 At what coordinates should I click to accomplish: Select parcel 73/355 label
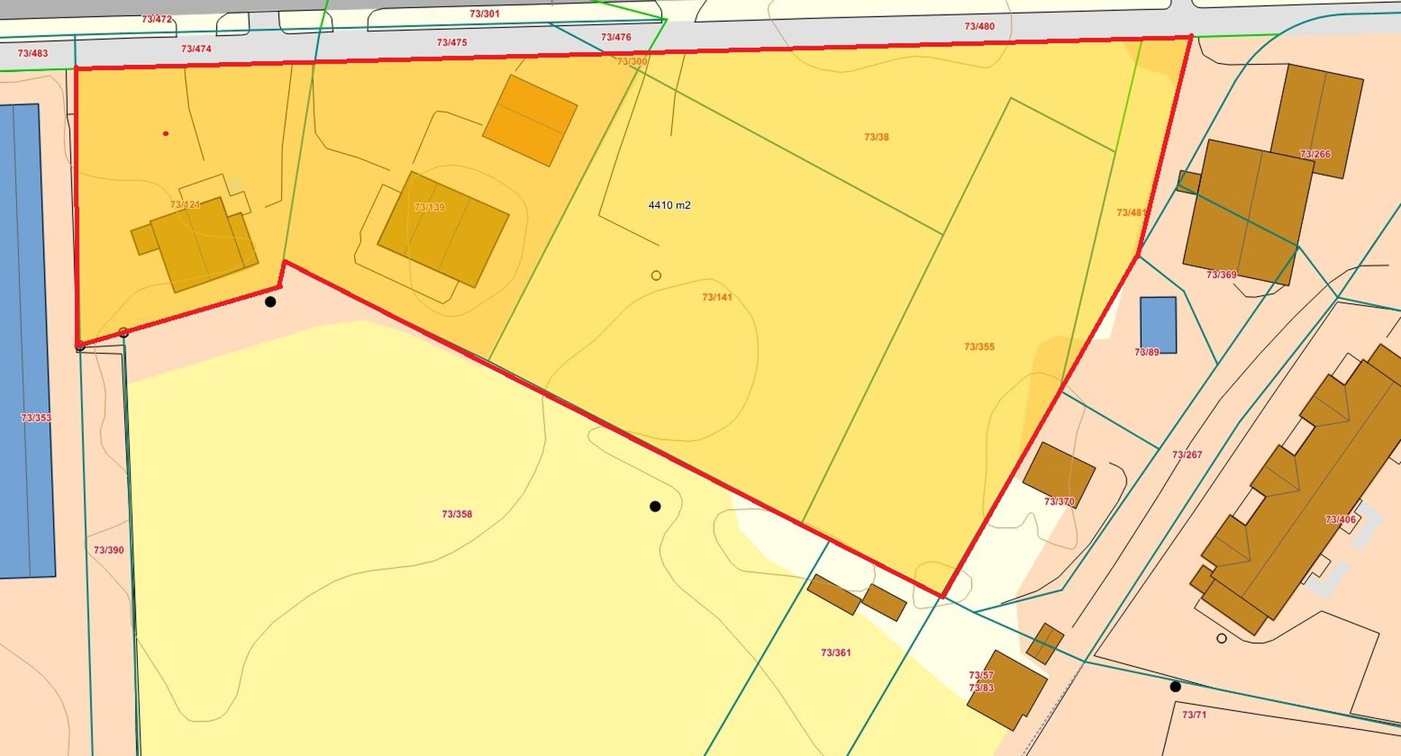(979, 346)
